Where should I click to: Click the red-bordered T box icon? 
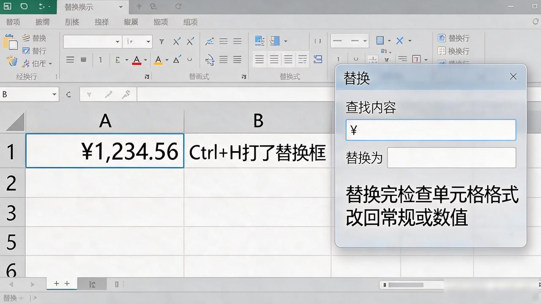click(x=416, y=60)
